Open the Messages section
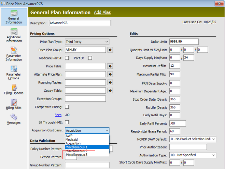The image size is (225, 169). coord(14,119)
